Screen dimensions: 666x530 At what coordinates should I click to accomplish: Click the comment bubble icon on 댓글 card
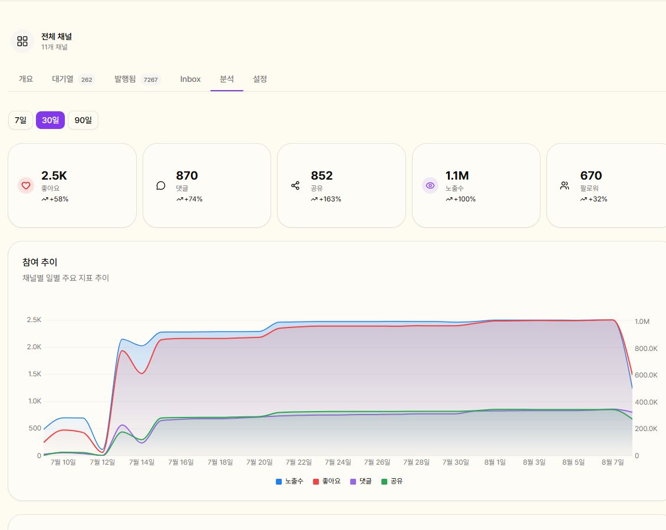(160, 185)
